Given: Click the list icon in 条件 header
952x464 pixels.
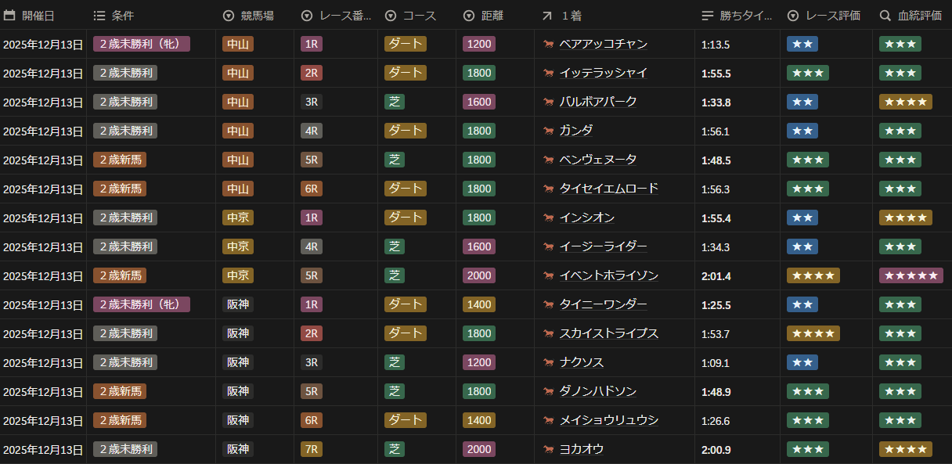Looking at the screenshot, I should (99, 16).
